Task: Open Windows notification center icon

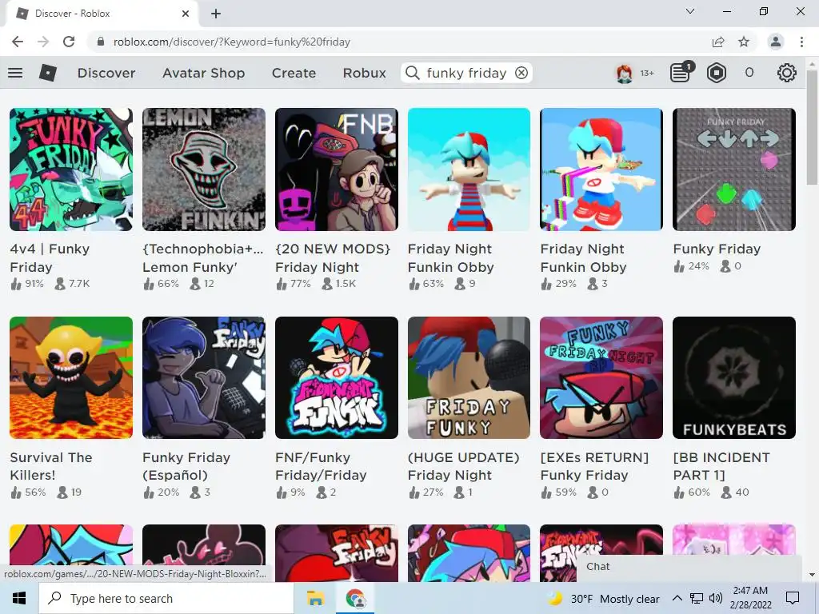Action: [x=793, y=598]
